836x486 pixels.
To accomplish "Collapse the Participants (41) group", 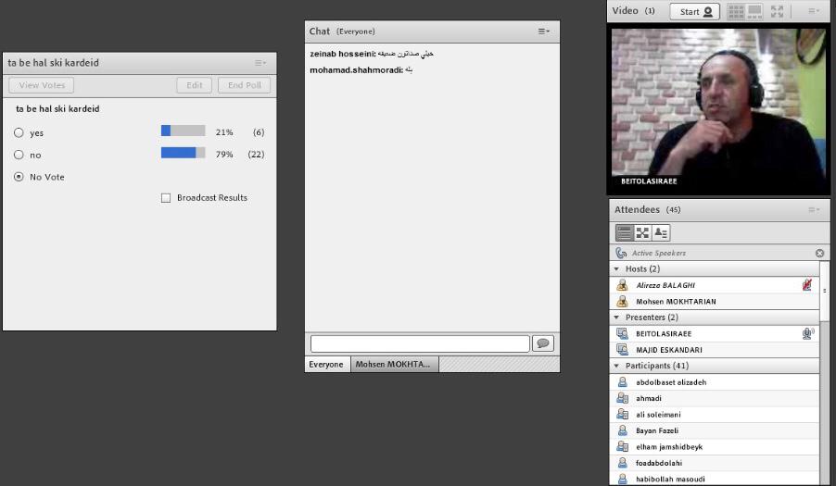I will (x=617, y=366).
